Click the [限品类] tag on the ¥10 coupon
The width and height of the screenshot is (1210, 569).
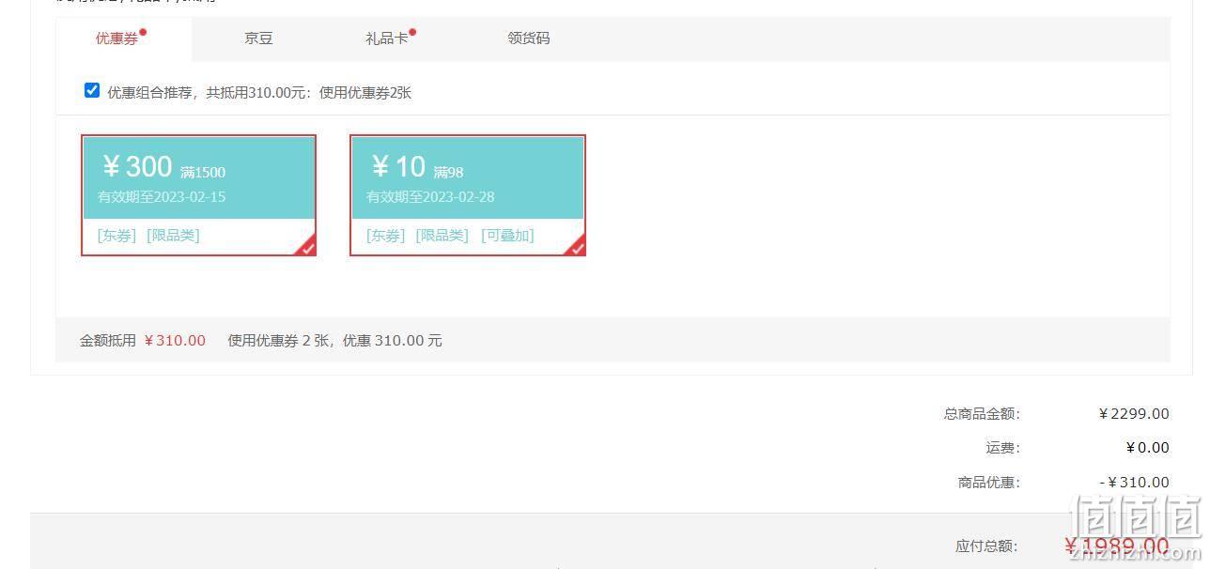442,236
